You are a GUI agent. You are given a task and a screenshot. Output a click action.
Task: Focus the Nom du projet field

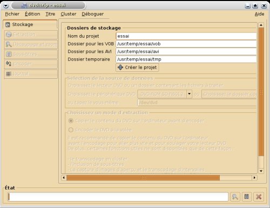[x=186, y=36]
